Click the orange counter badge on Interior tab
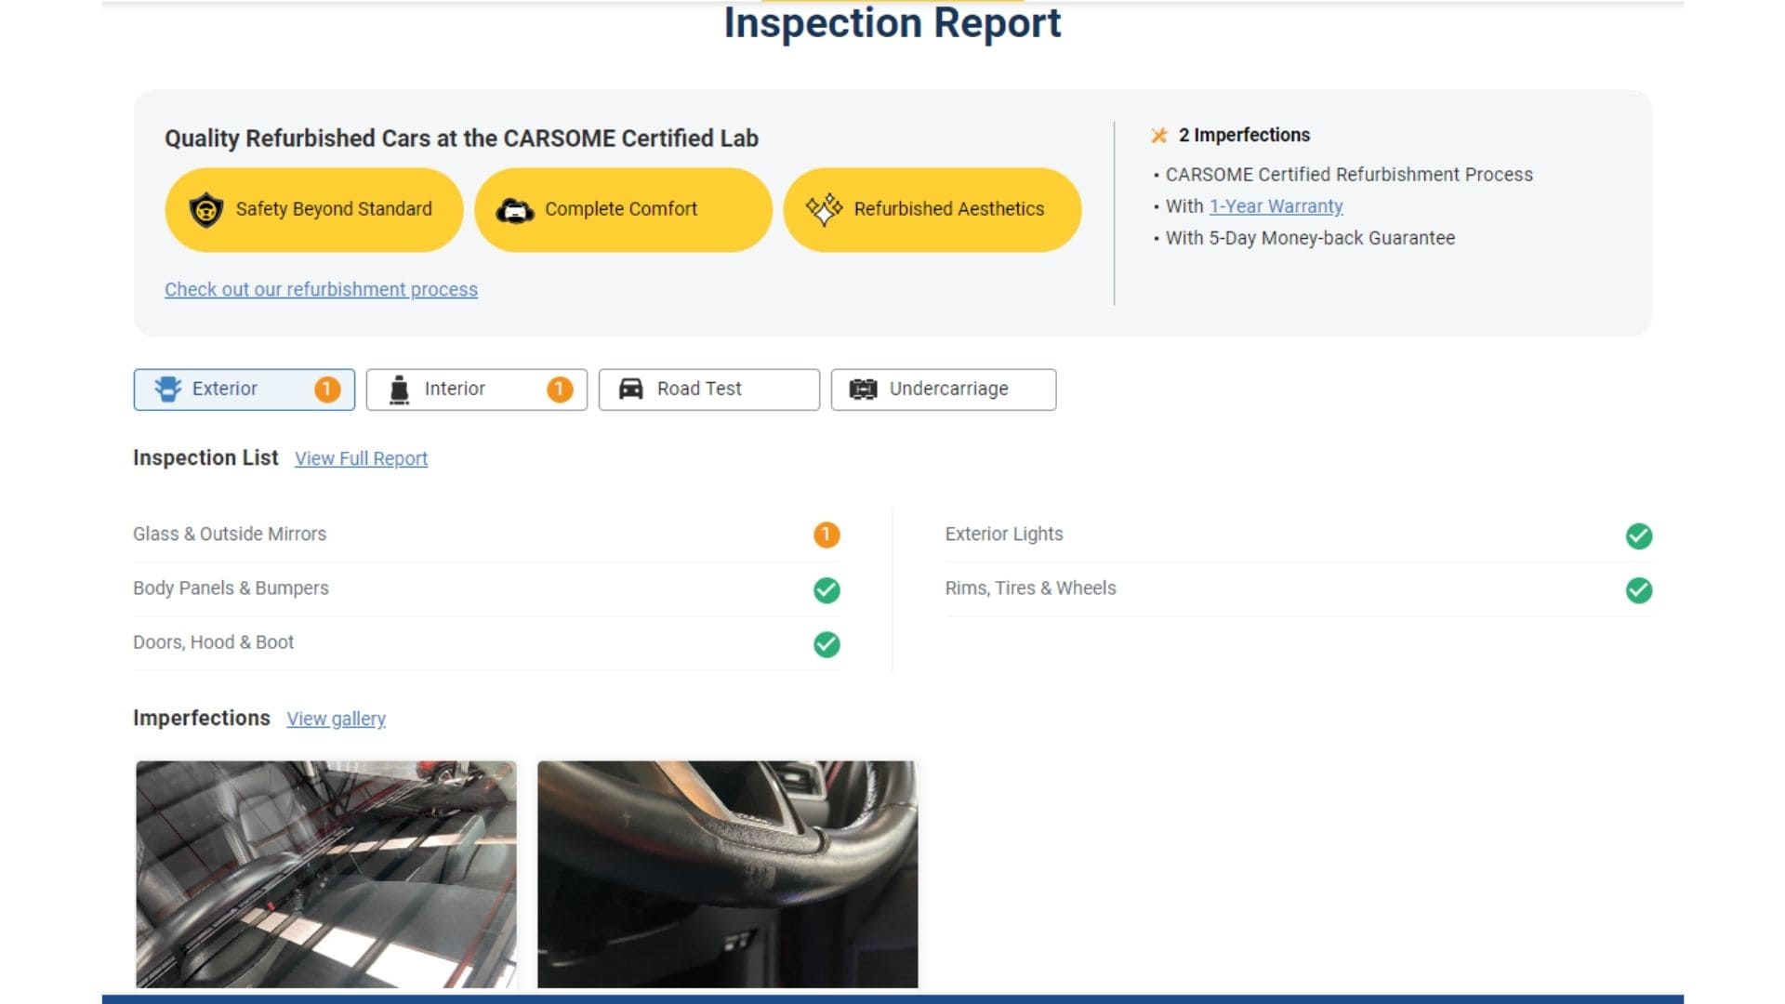Screen dimensions: 1785x1004 pos(559,389)
